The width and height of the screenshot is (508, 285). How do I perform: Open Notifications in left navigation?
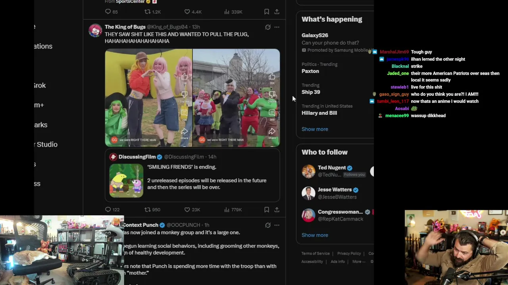click(43, 46)
